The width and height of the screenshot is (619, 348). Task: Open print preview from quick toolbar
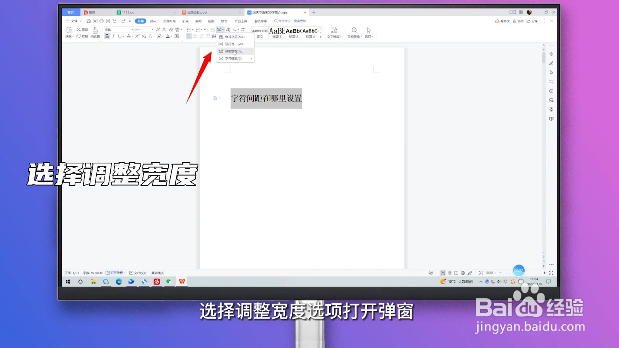[x=108, y=21]
